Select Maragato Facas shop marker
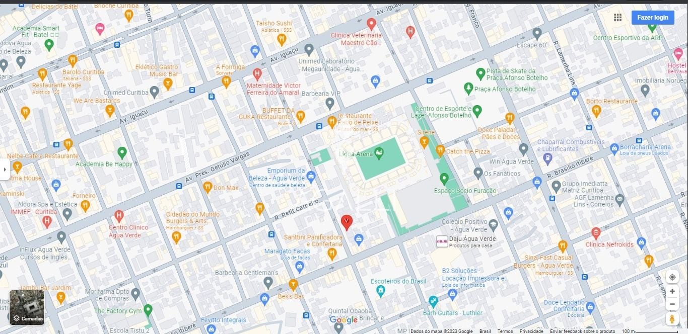Viewport: 688px width, 334px height. coord(300,267)
